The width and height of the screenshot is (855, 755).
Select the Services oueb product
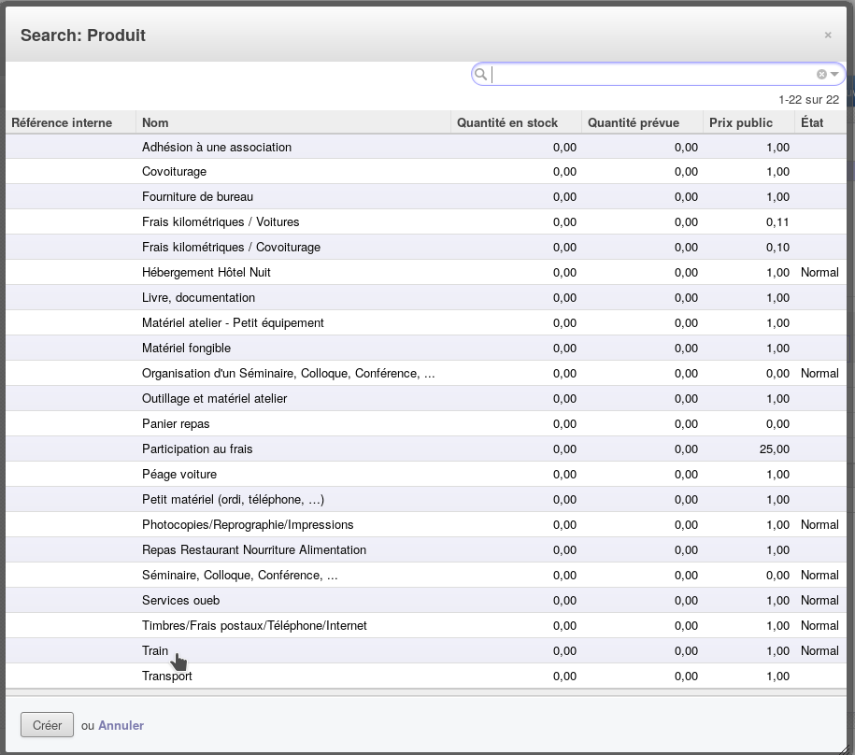tap(426, 600)
